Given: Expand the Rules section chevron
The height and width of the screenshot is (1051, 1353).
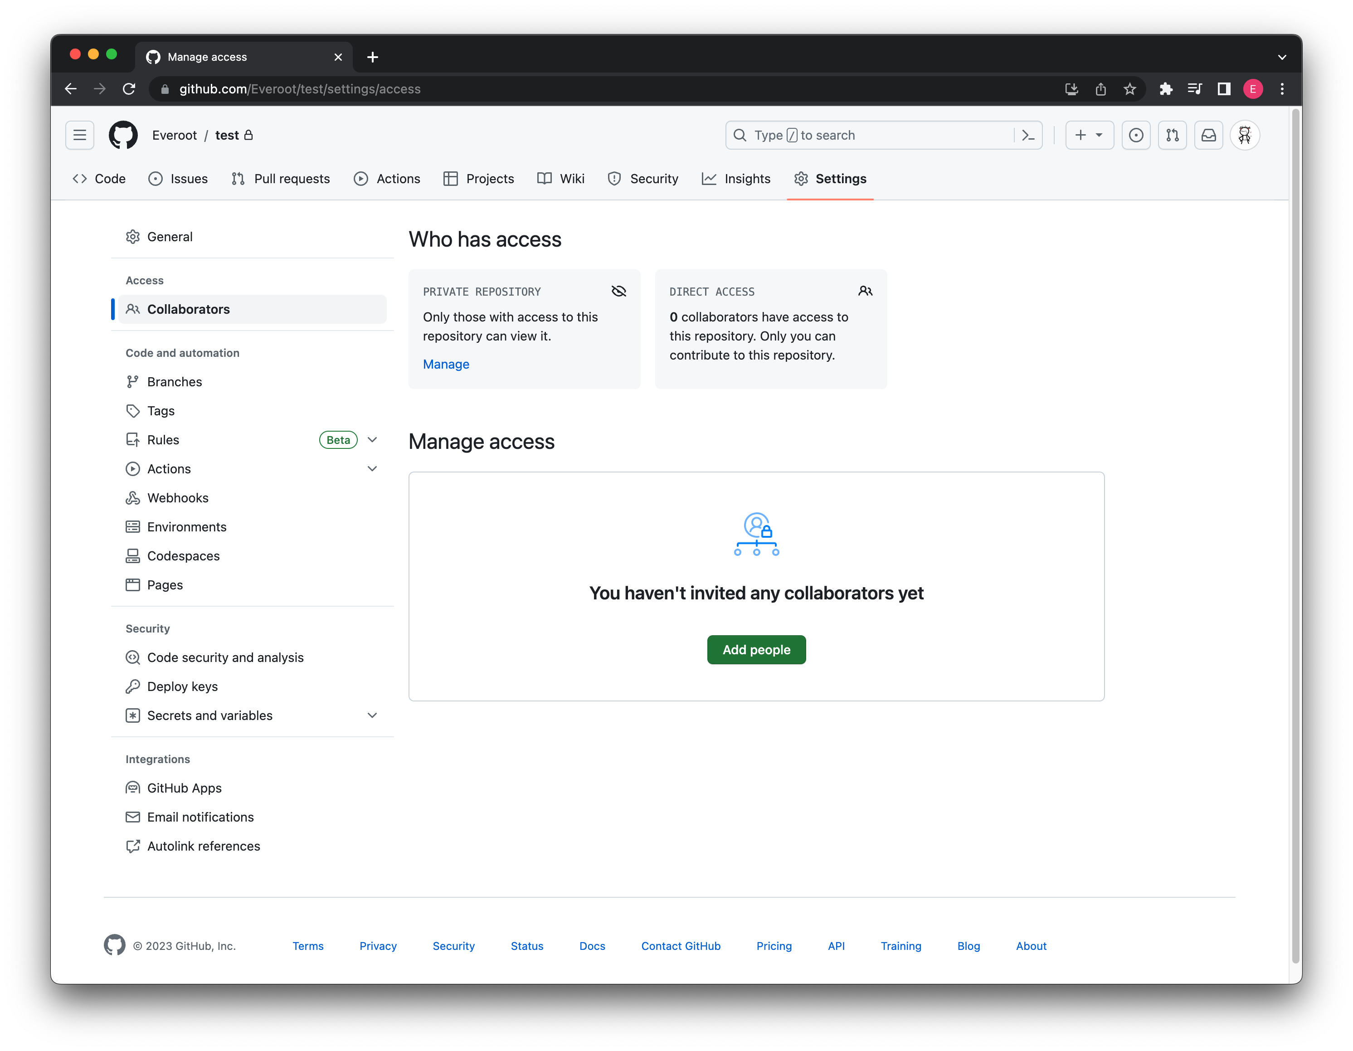Looking at the screenshot, I should (372, 440).
